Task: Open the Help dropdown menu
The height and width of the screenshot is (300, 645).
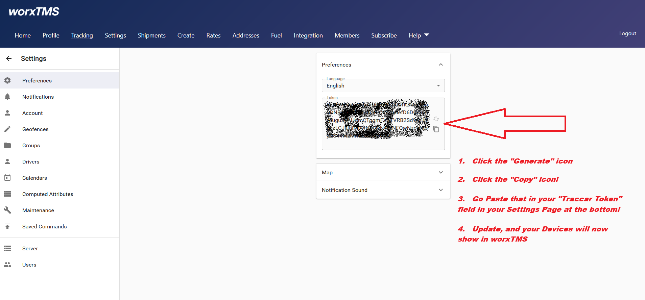Action: tap(419, 35)
